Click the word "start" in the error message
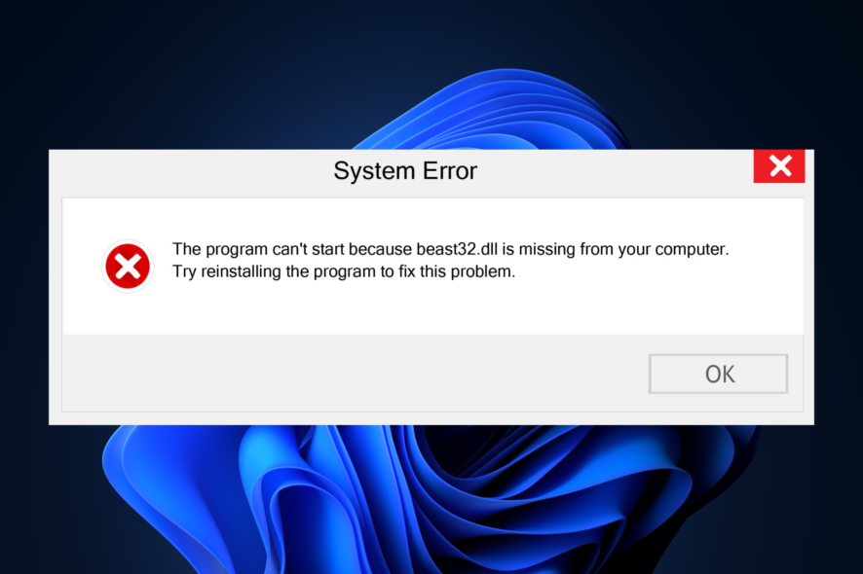Viewport: 863px width, 574px height. pyautogui.click(x=327, y=249)
